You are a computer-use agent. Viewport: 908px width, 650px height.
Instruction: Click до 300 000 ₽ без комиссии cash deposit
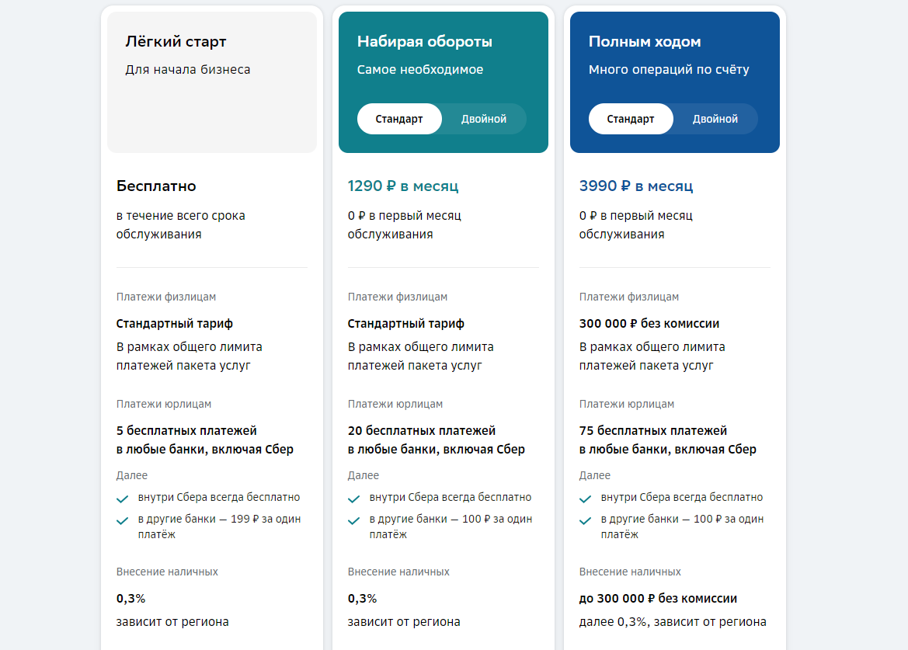click(x=658, y=599)
